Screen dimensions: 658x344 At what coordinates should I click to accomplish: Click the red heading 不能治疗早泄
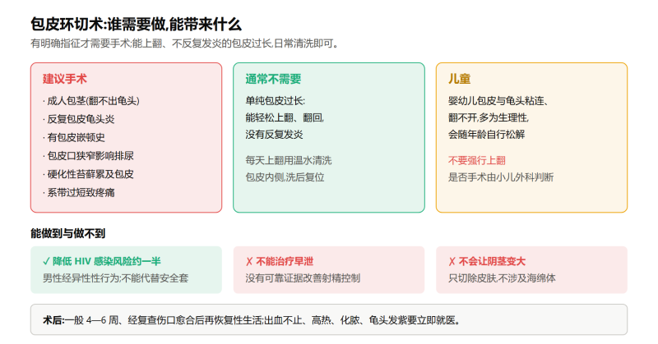click(285, 261)
